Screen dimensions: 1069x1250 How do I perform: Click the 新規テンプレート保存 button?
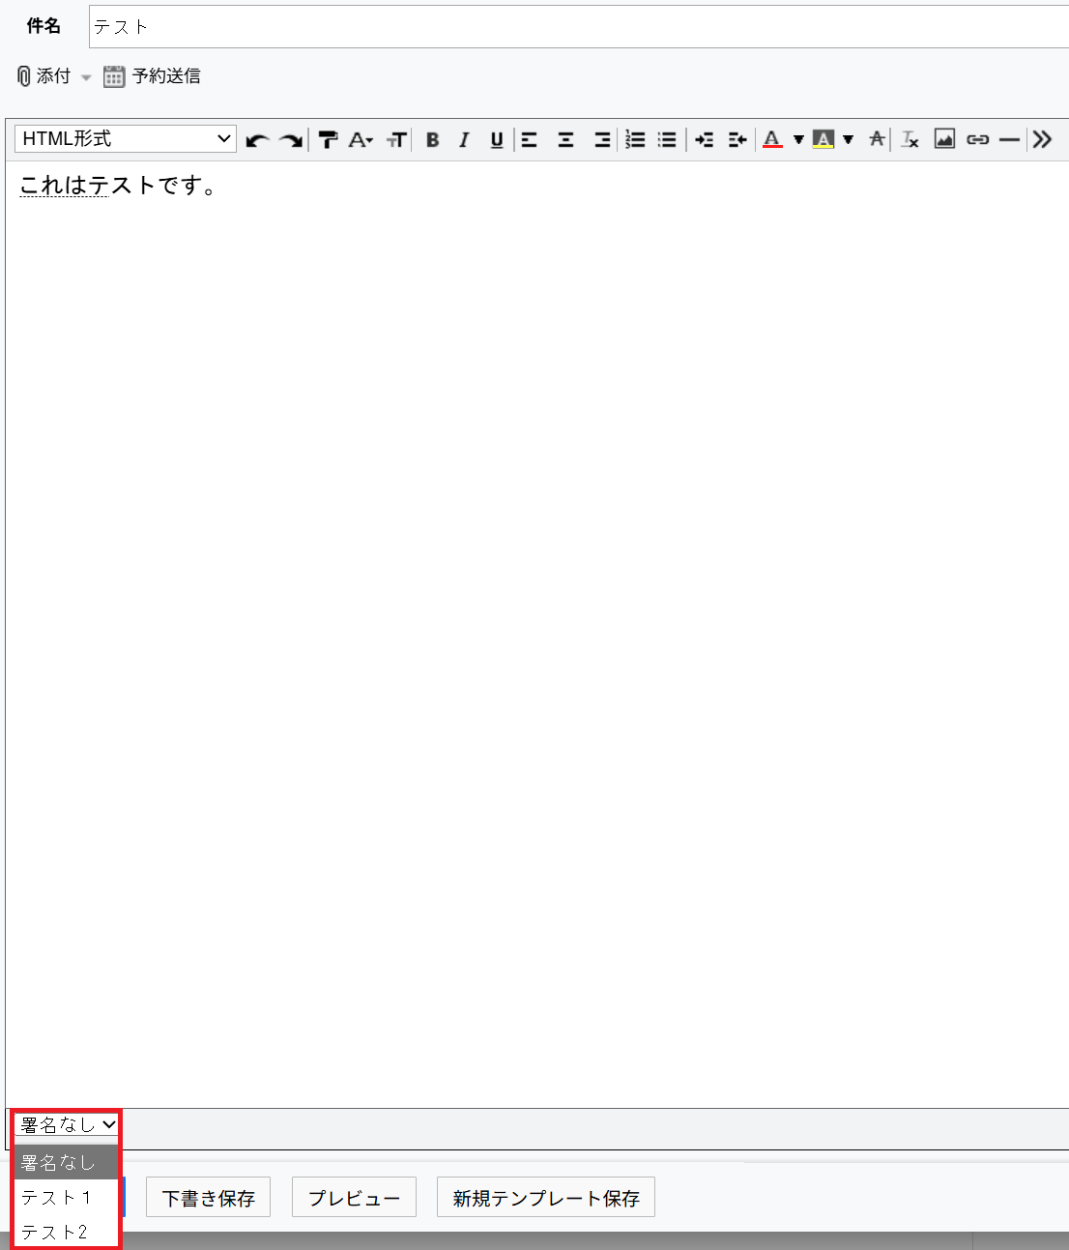tap(546, 1197)
